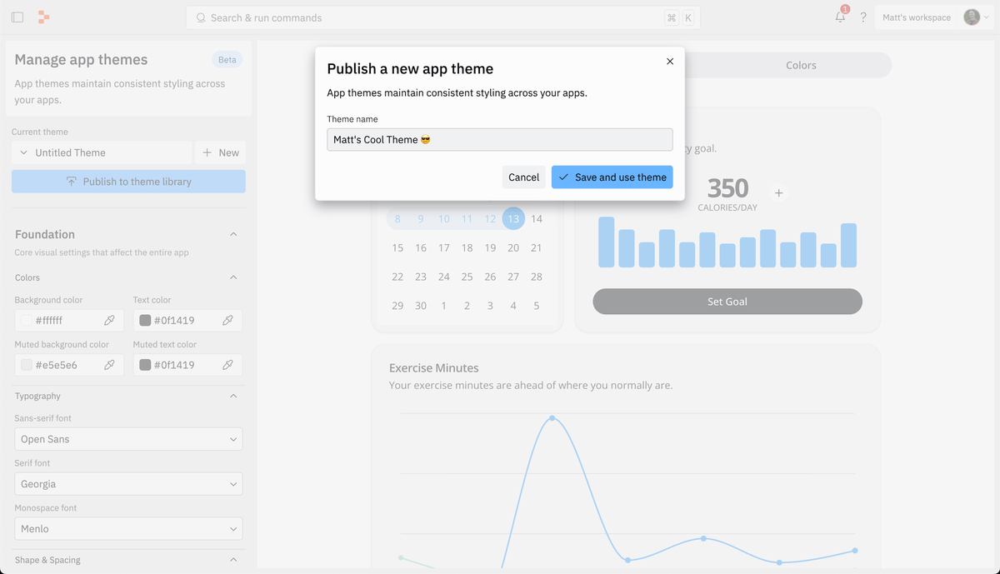Collapse the Foundation section
Image resolution: width=1000 pixels, height=574 pixels.
[x=233, y=235]
